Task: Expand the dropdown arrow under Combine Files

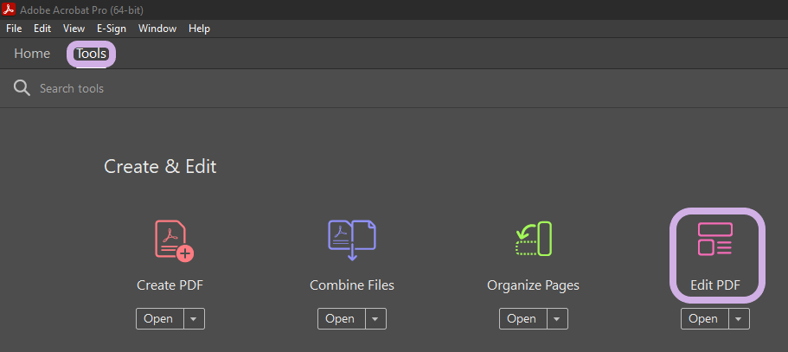Action: click(x=375, y=319)
